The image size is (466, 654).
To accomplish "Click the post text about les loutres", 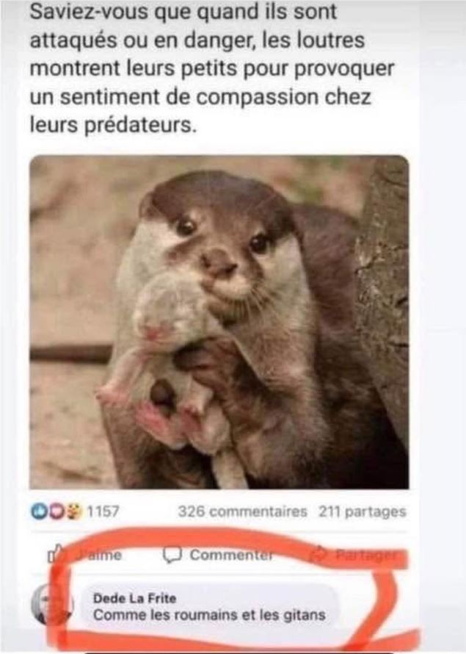I will [211, 68].
